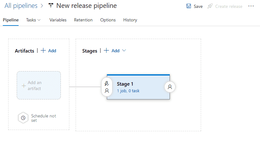Click Add button in Stages header
The image size is (260, 141).
112,51
